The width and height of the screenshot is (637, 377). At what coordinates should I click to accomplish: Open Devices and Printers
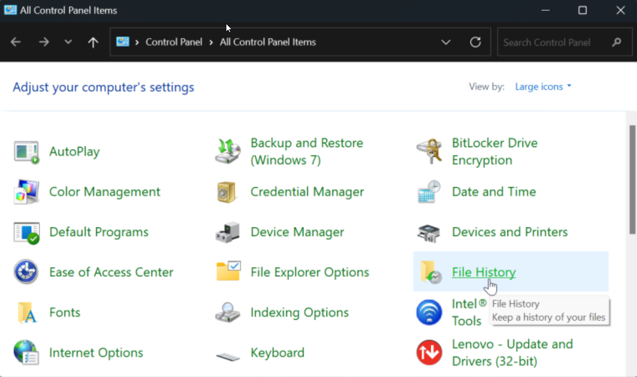[509, 232]
